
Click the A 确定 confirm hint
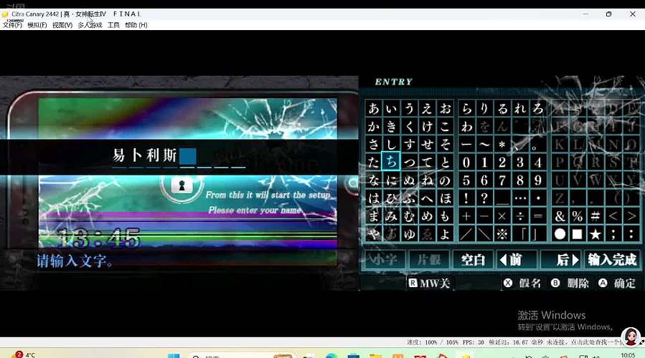pos(616,284)
